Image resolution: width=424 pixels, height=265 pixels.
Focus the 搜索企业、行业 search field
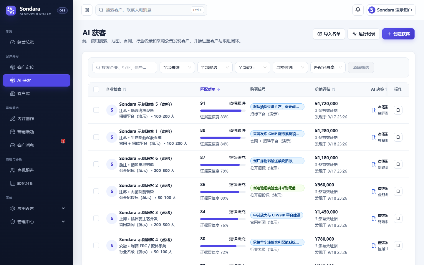[125, 67]
